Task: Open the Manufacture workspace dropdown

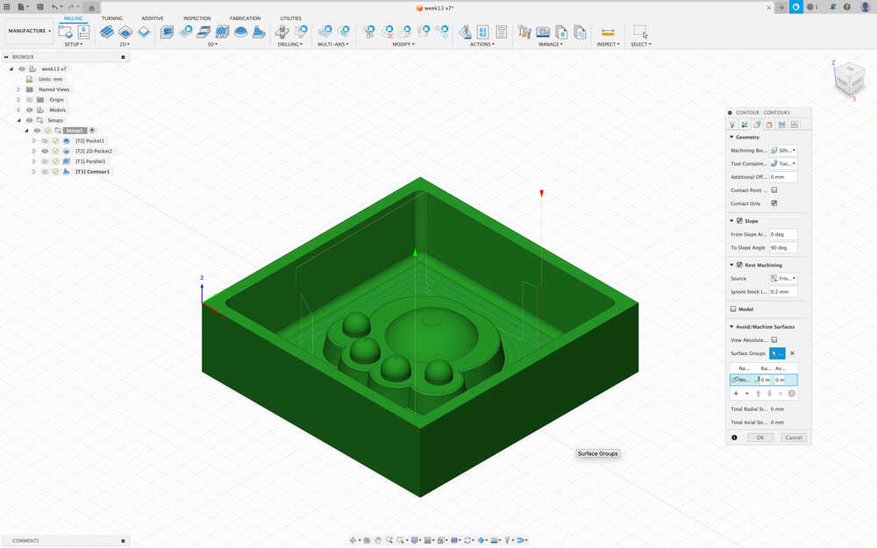Action: [x=29, y=31]
